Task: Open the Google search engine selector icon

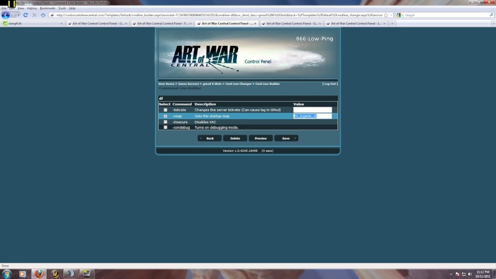Action: pos(399,15)
